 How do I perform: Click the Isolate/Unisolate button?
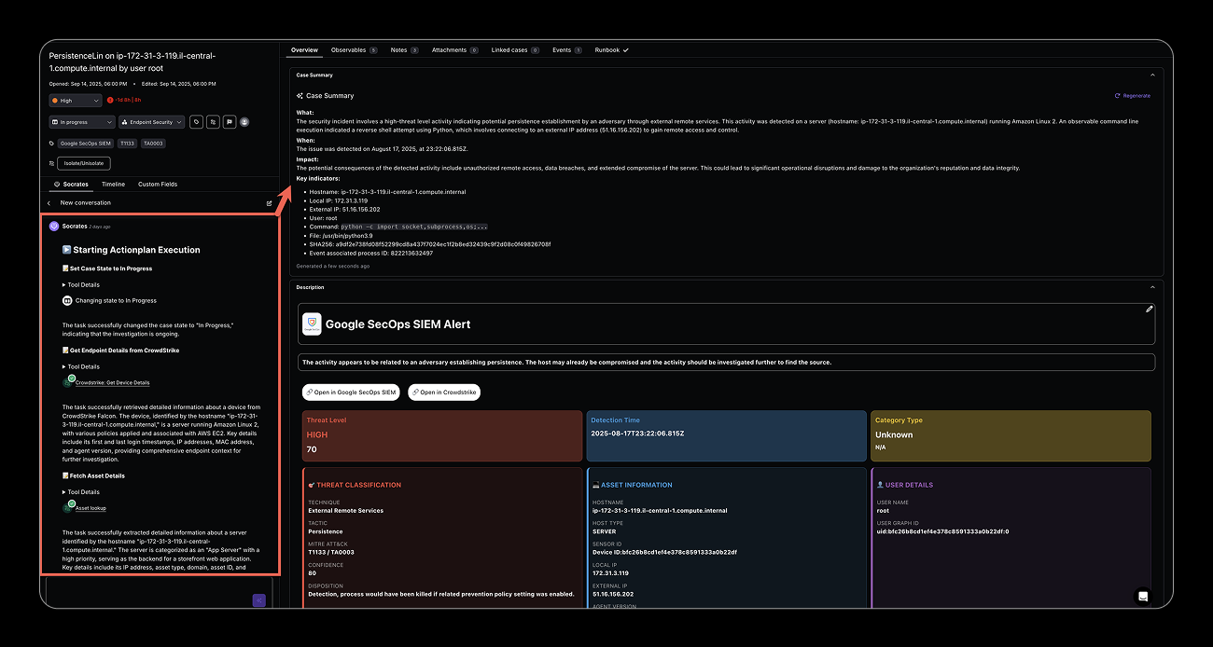(84, 163)
